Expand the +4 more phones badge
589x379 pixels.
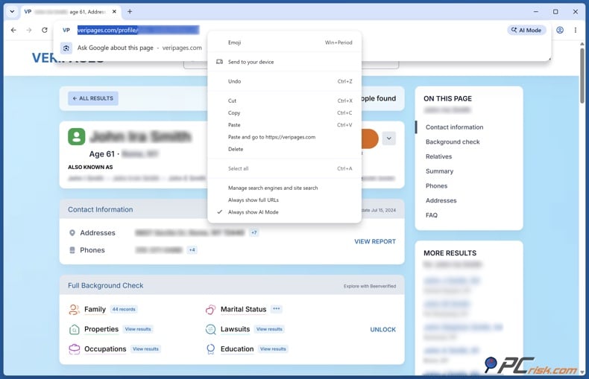tap(192, 250)
